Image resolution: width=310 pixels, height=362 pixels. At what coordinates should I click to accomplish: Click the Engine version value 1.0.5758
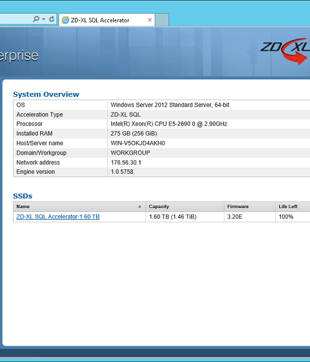pyautogui.click(x=122, y=172)
